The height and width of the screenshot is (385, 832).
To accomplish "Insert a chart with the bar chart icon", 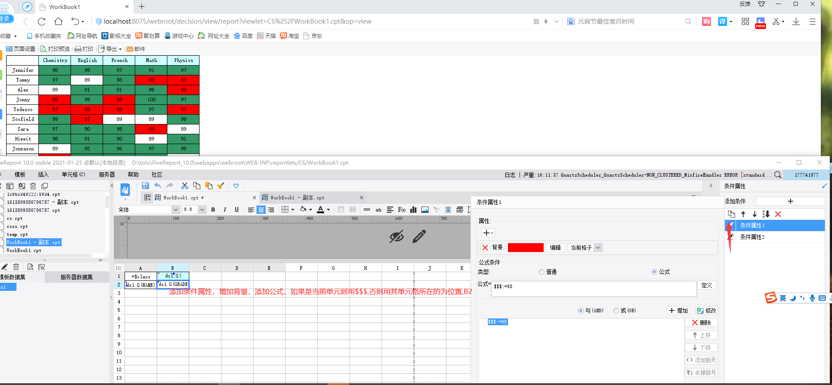I will [413, 210].
